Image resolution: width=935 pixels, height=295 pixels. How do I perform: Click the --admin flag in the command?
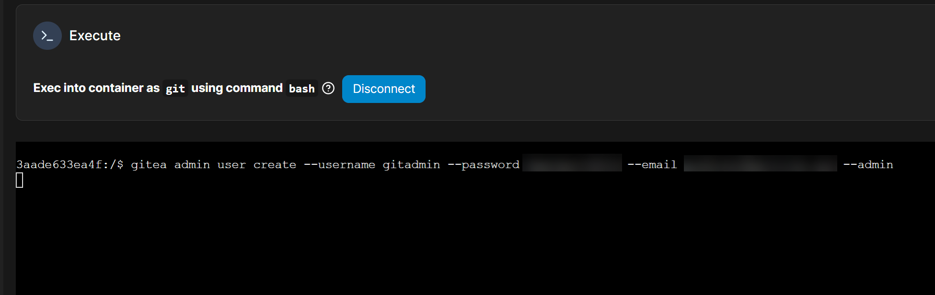(868, 165)
